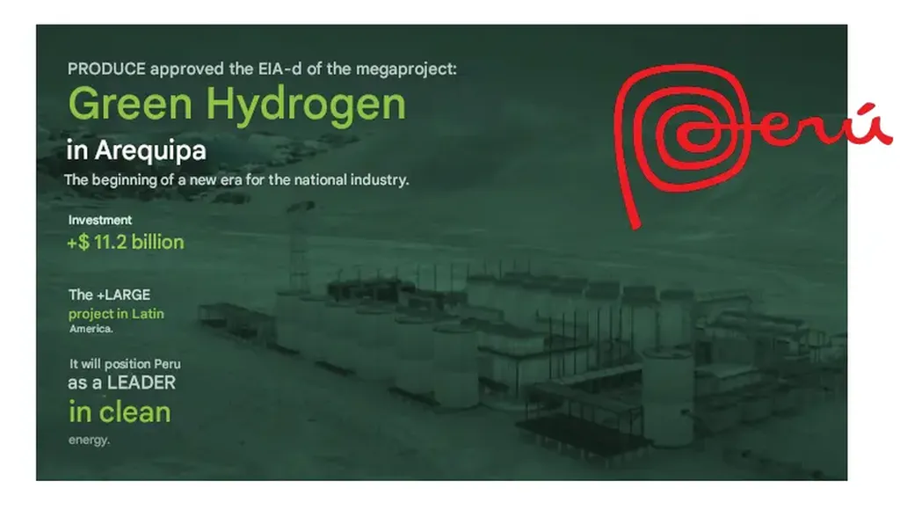This screenshot has height=510, width=900.
Task: Click the 'Investment' label
Action: point(100,220)
